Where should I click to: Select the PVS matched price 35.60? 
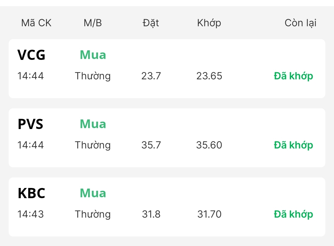[209, 145]
